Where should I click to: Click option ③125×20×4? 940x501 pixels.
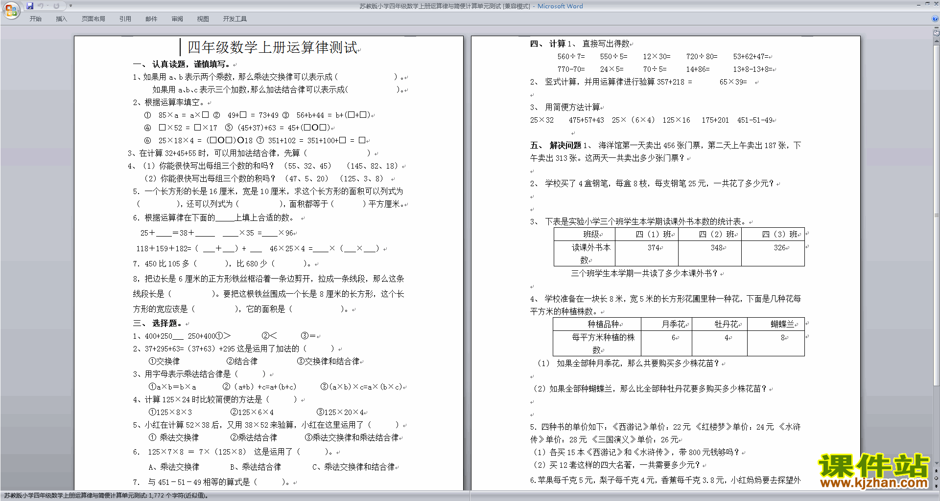(x=340, y=412)
